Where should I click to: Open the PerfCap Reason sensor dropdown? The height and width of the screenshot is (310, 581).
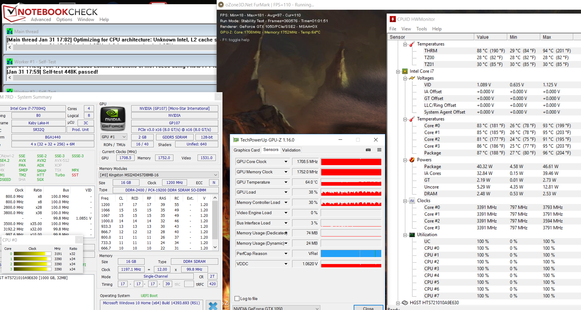pyautogui.click(x=285, y=253)
